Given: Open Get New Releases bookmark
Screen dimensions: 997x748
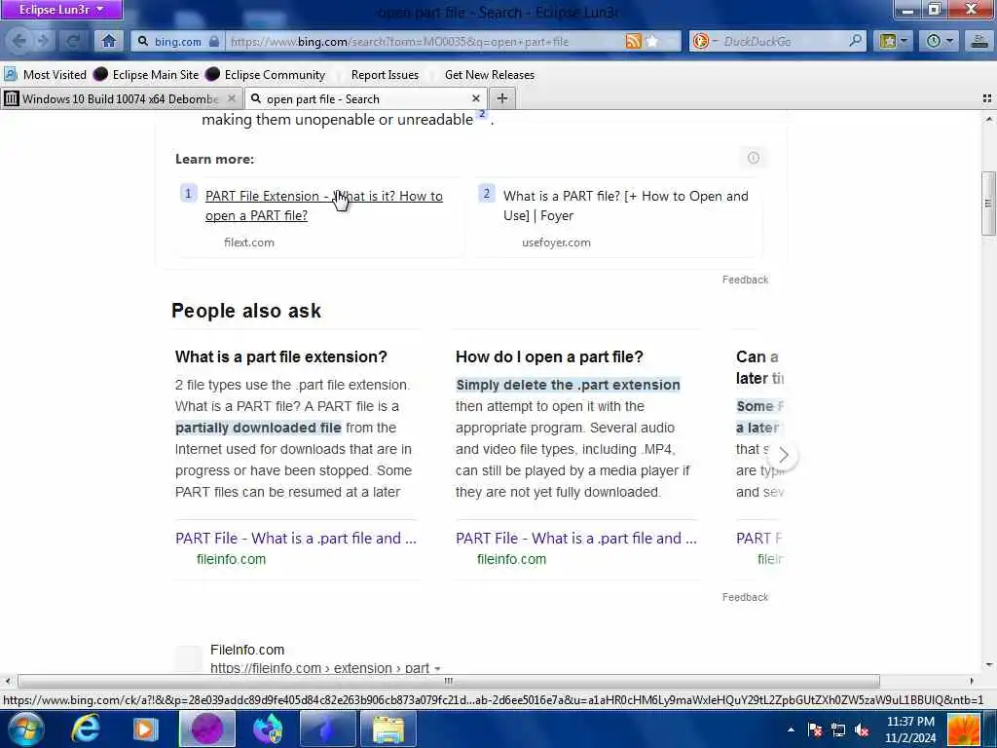Looking at the screenshot, I should click(490, 75).
